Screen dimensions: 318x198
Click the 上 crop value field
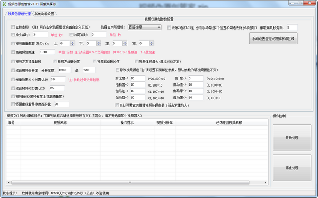(x=65, y=43)
